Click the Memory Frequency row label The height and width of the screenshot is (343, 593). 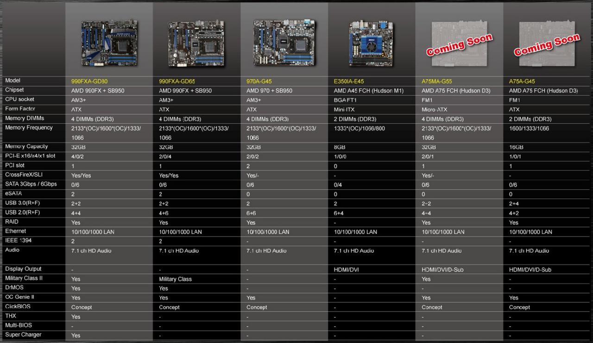29,128
